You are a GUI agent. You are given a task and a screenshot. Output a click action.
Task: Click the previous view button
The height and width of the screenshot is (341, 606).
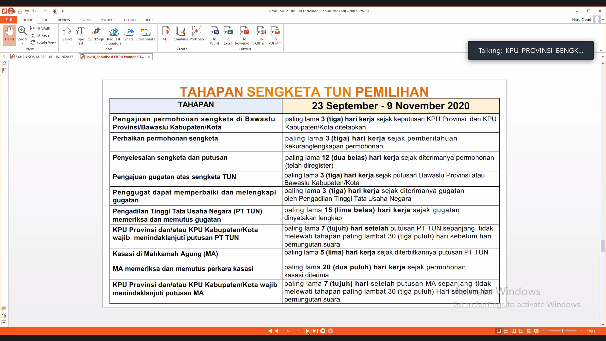(323, 331)
